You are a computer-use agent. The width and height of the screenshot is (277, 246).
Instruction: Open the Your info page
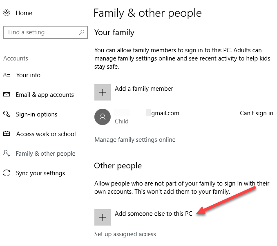click(28, 75)
